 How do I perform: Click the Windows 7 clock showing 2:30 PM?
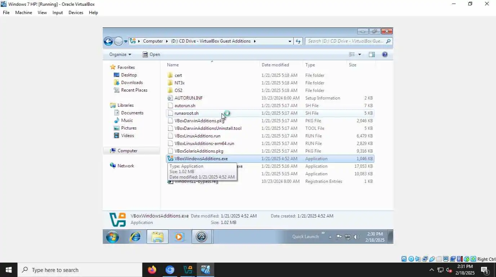tap(375, 237)
